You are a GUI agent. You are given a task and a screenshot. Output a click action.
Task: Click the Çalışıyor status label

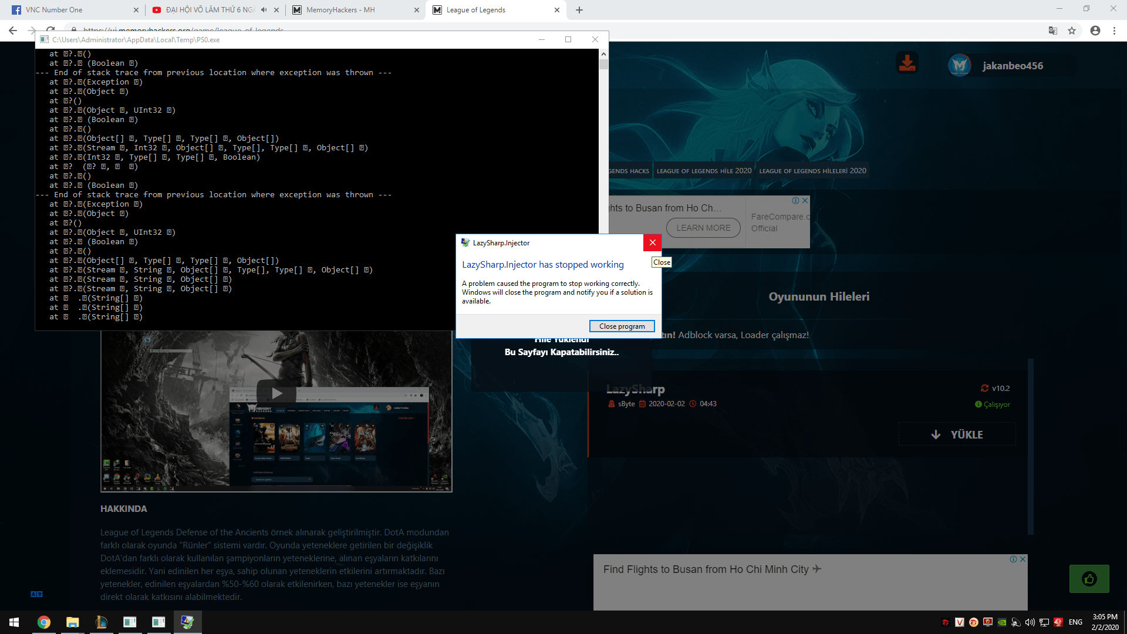(997, 404)
